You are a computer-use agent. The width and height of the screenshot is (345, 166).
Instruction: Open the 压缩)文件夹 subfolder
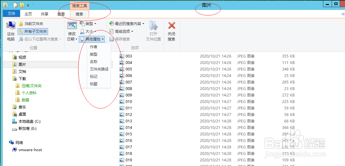[x=29, y=86]
